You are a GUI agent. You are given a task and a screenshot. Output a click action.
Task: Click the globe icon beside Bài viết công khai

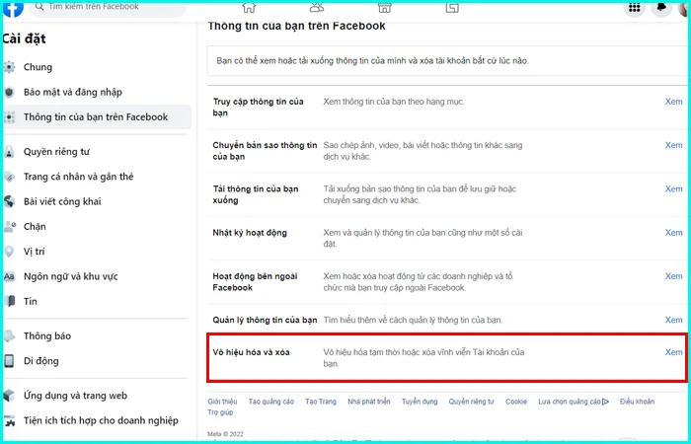[x=9, y=201]
